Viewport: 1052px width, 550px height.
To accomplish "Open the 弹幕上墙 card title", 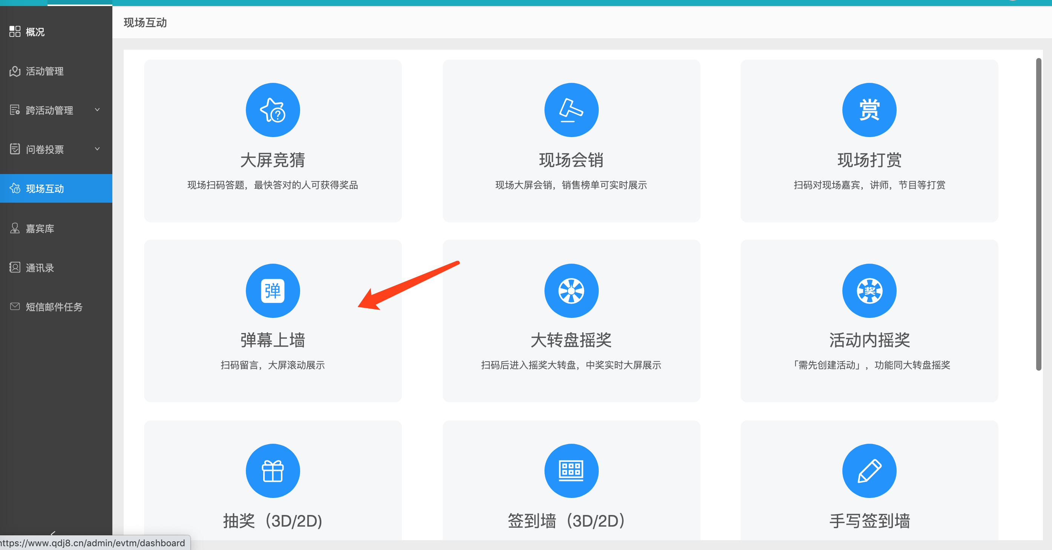I will click(273, 340).
